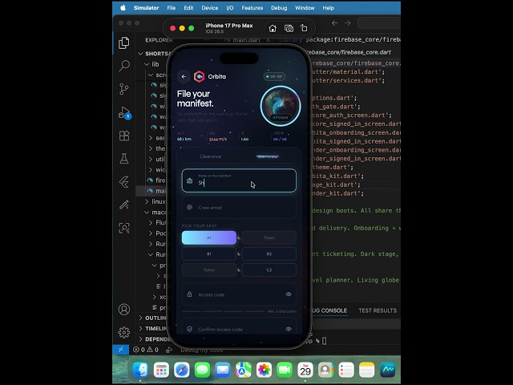Click the VS Code go back arrow
This screenshot has width=513, height=385.
pyautogui.click(x=335, y=23)
